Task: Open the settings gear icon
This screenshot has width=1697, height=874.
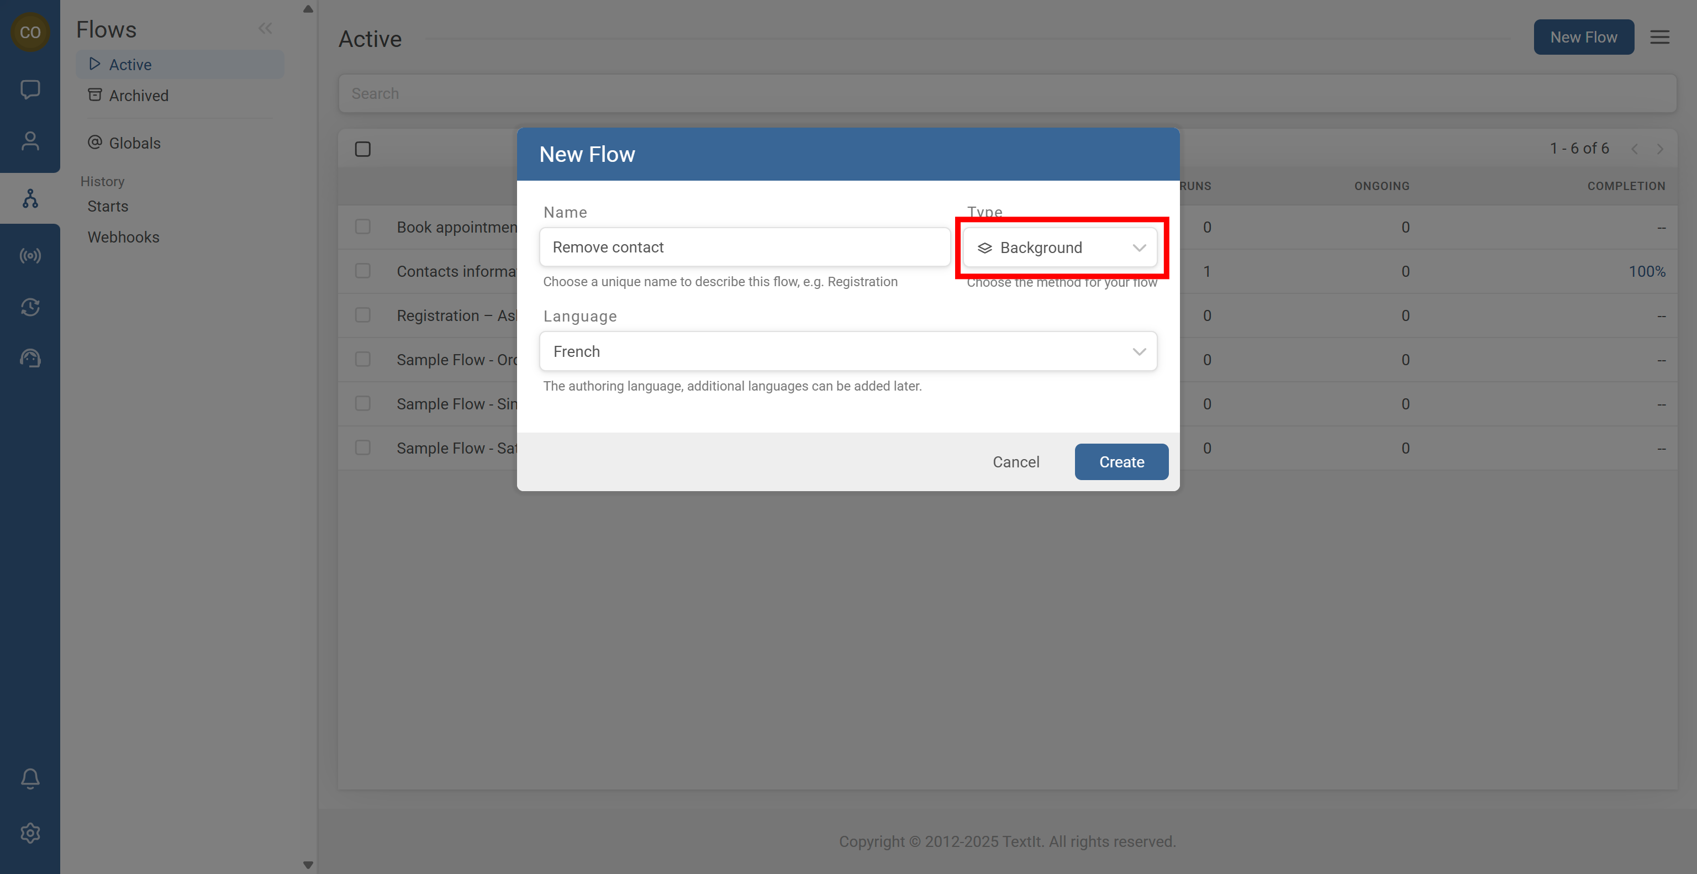Action: pyautogui.click(x=30, y=833)
